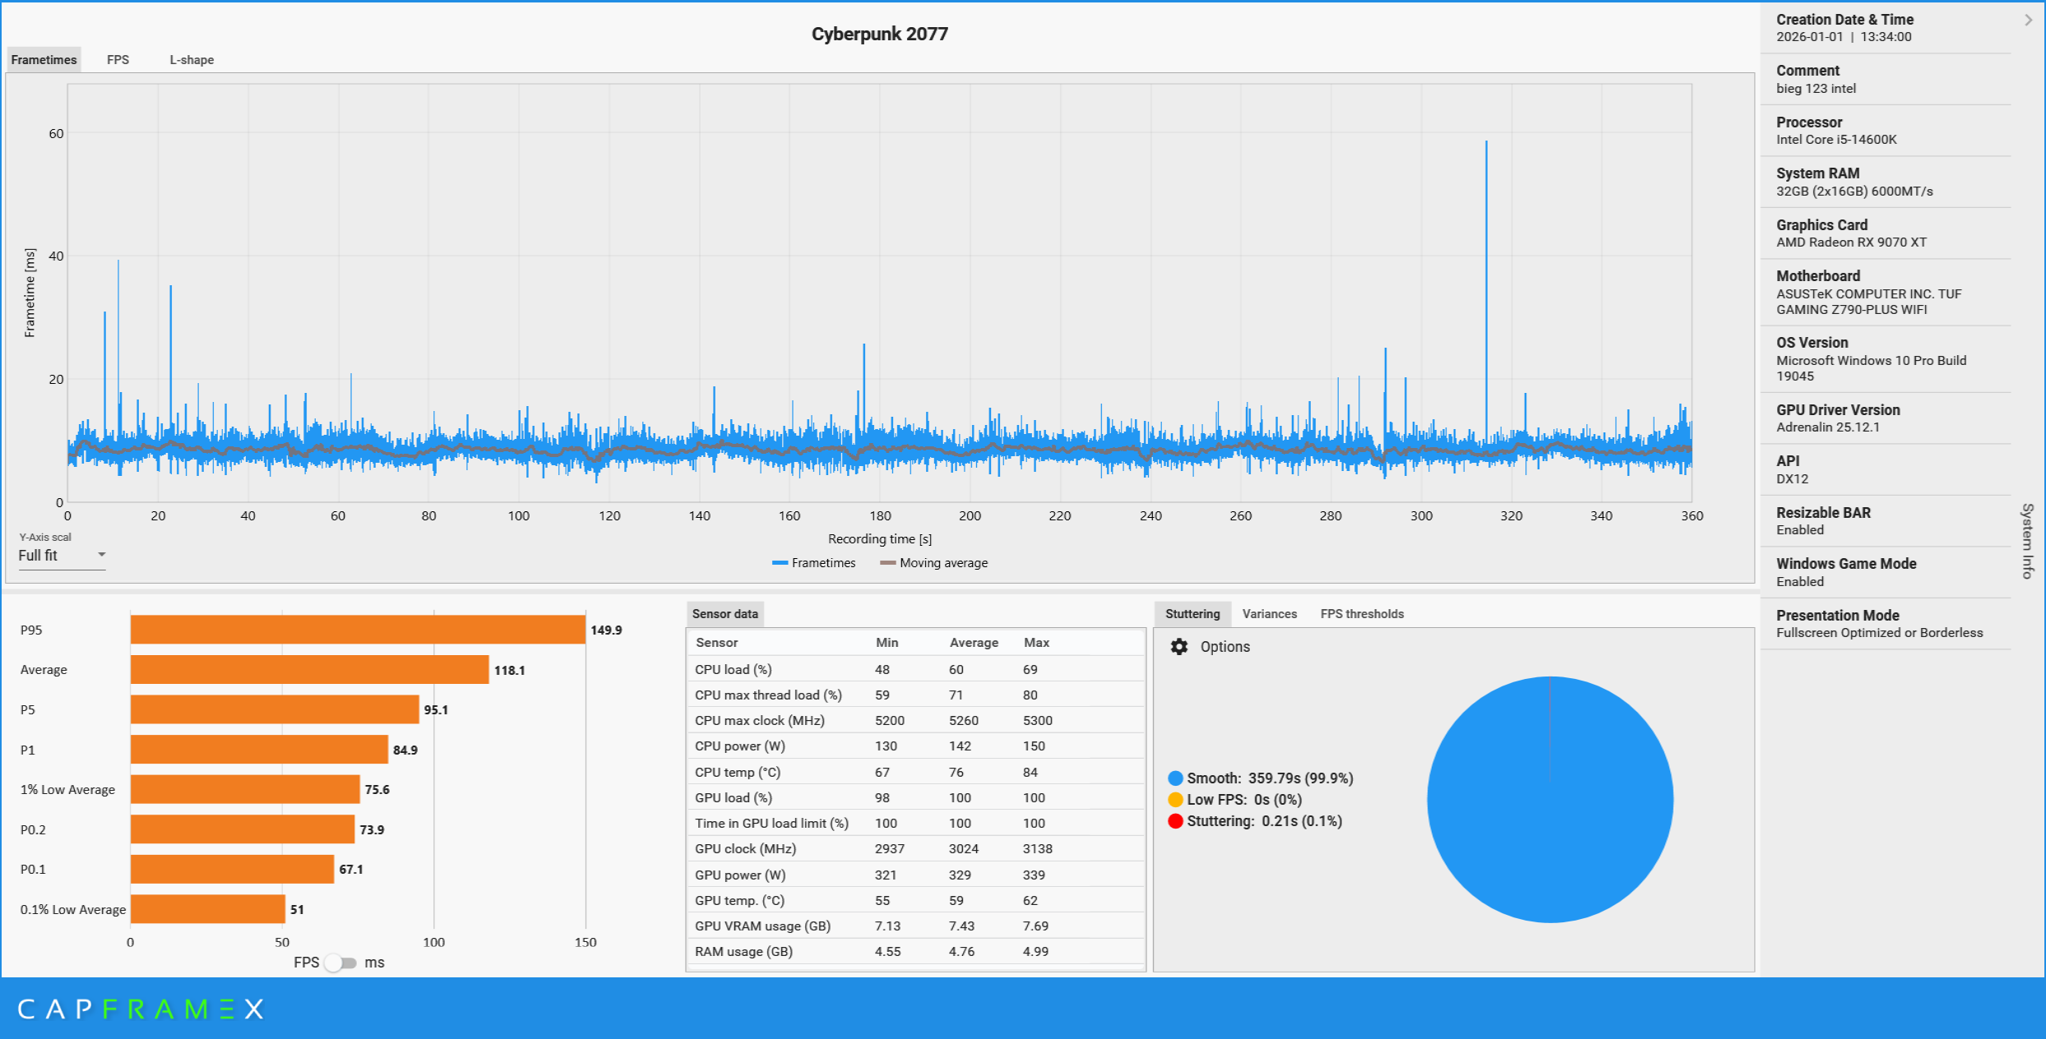
Task: Select the Stuttering tab
Action: coord(1192,614)
